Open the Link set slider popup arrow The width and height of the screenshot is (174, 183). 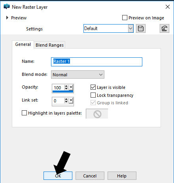(x=71, y=100)
